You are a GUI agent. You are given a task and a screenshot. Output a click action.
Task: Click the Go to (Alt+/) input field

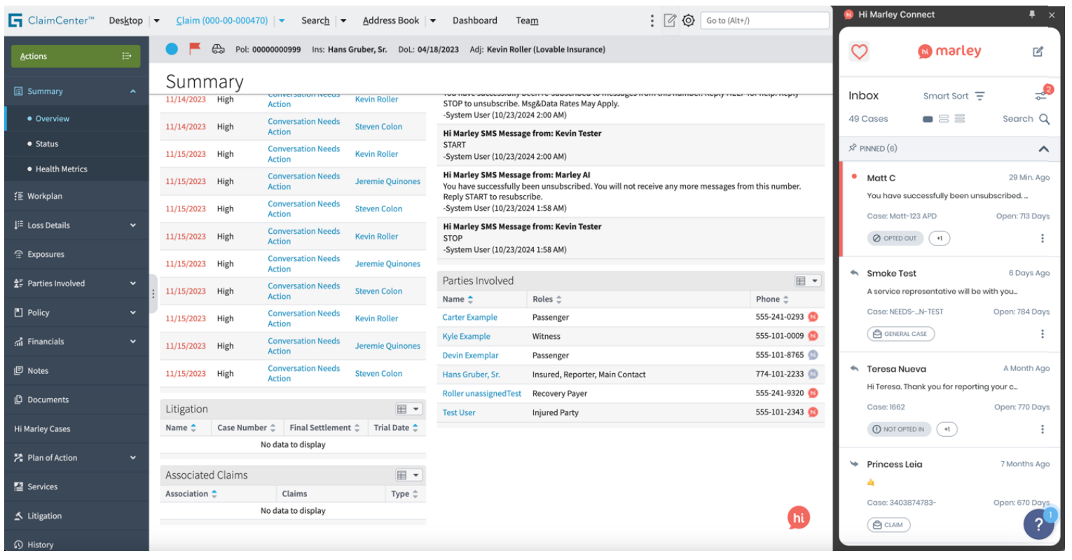pyautogui.click(x=765, y=20)
